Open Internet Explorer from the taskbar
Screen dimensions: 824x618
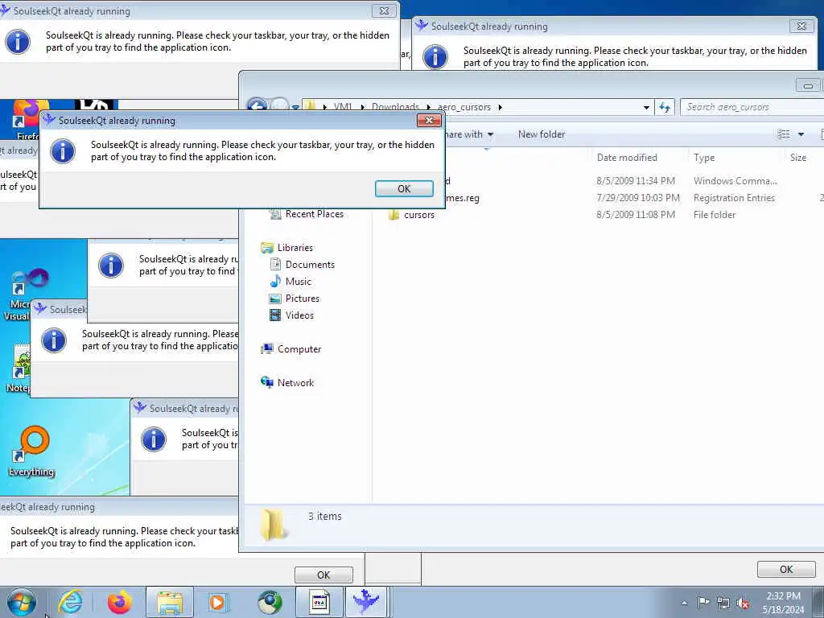[70, 602]
